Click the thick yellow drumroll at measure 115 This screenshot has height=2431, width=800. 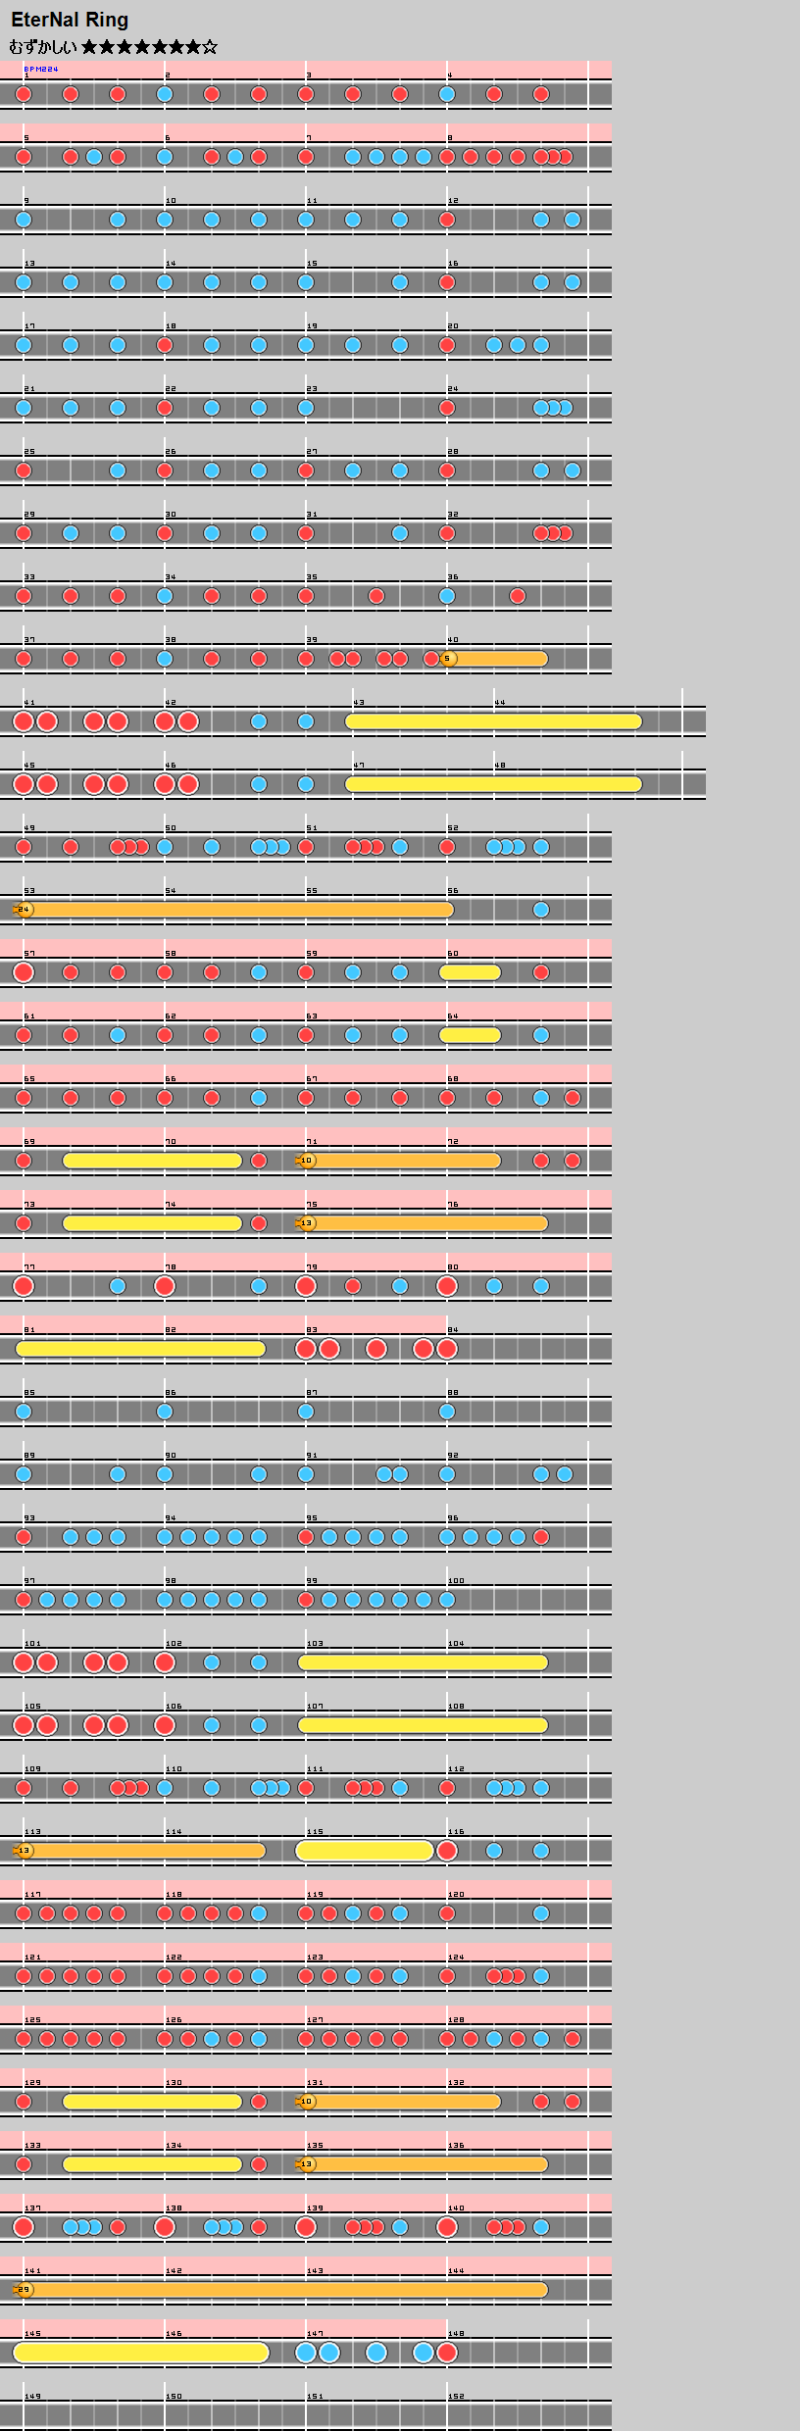(x=365, y=1851)
